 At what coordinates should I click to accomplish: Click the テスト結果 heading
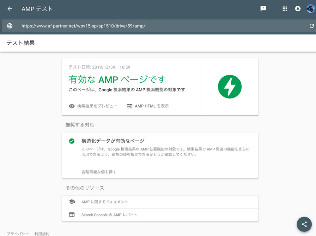click(21, 43)
